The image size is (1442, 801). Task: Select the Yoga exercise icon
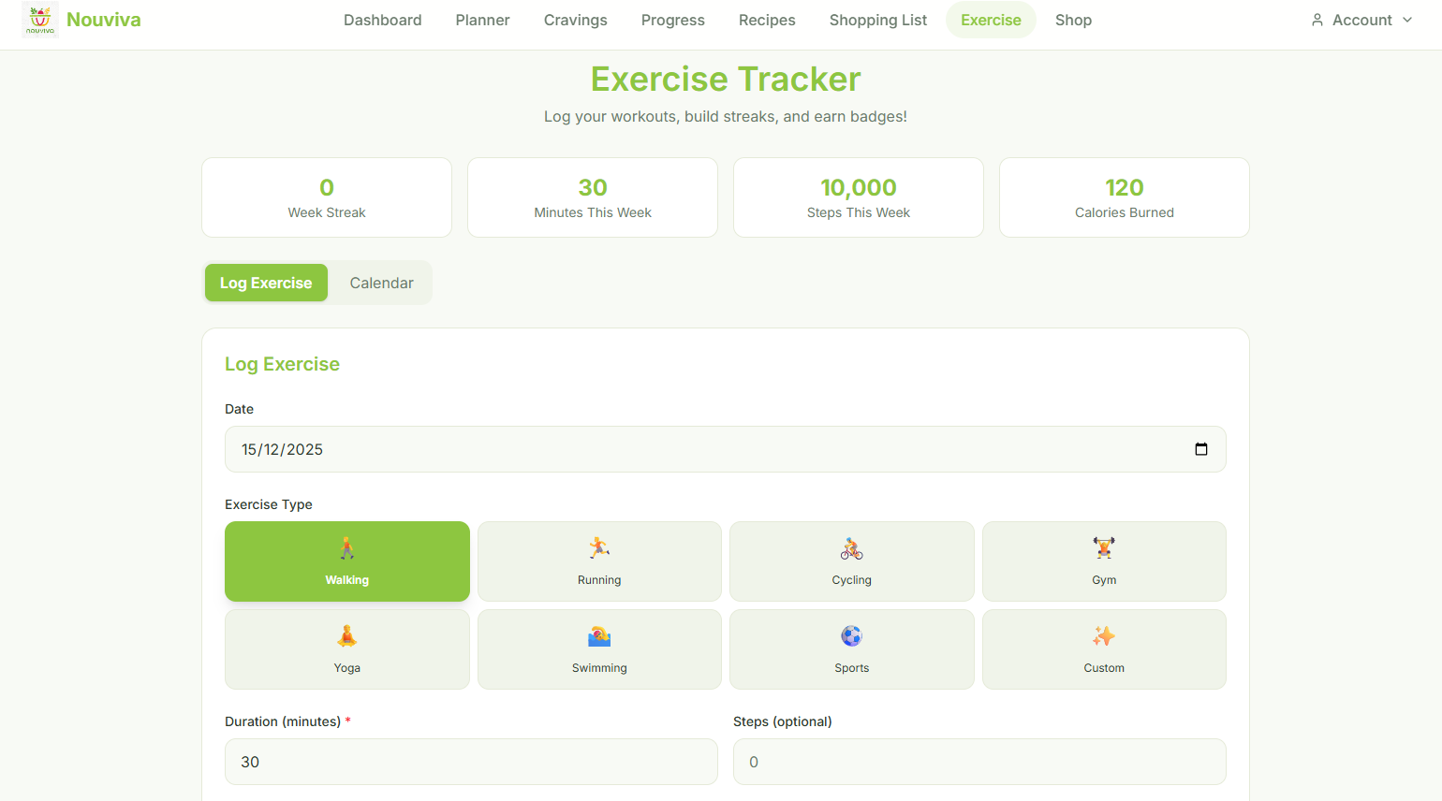347,636
